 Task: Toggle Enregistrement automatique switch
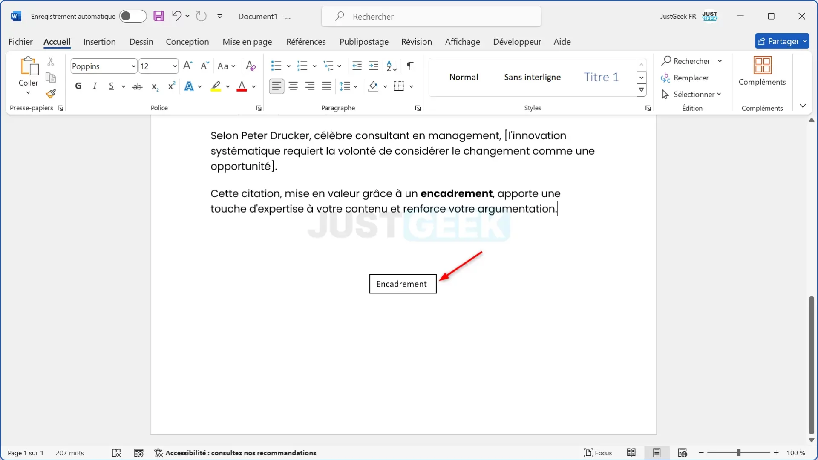pos(132,16)
